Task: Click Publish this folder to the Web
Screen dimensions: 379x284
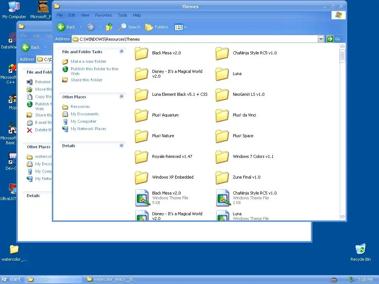Action: click(94, 71)
